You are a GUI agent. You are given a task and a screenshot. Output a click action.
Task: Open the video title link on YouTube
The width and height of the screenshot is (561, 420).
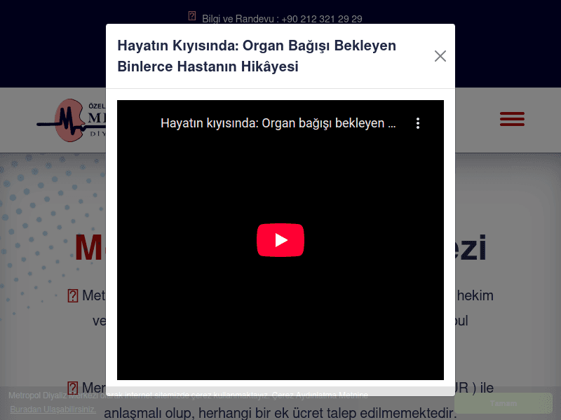point(278,122)
